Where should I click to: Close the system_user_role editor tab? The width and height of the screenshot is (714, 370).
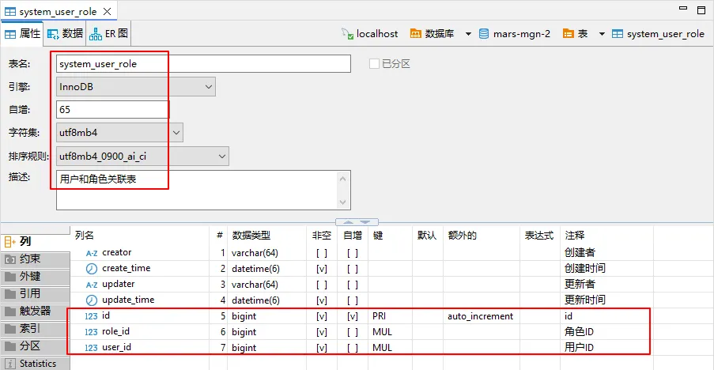107,11
